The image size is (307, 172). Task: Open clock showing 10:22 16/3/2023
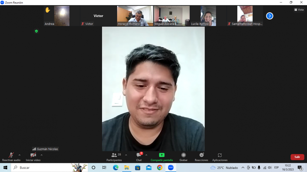point(288,167)
